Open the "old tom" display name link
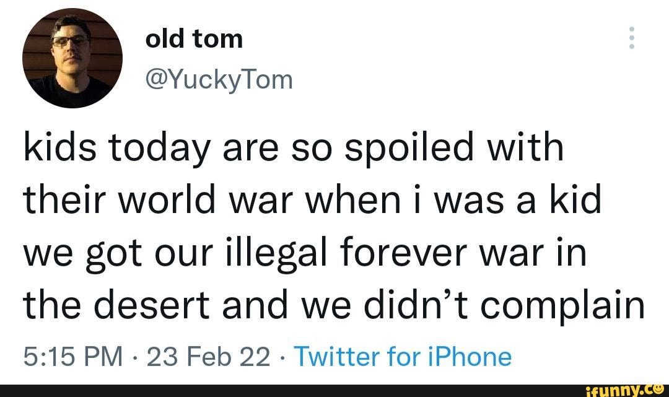The image size is (669, 397). tap(194, 40)
